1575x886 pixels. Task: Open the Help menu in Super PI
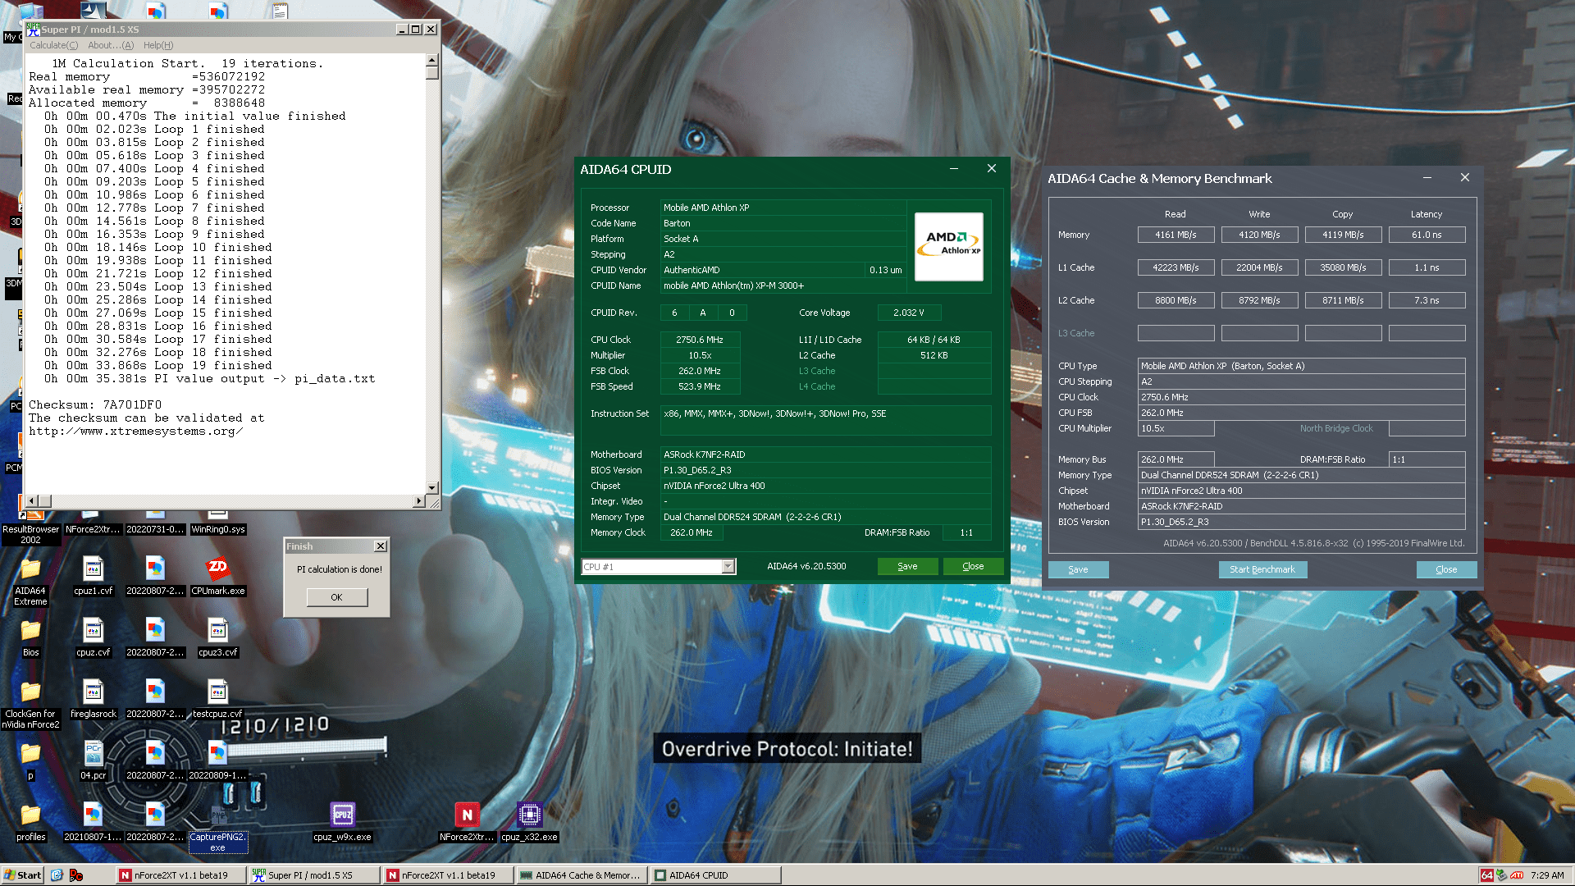[158, 45]
